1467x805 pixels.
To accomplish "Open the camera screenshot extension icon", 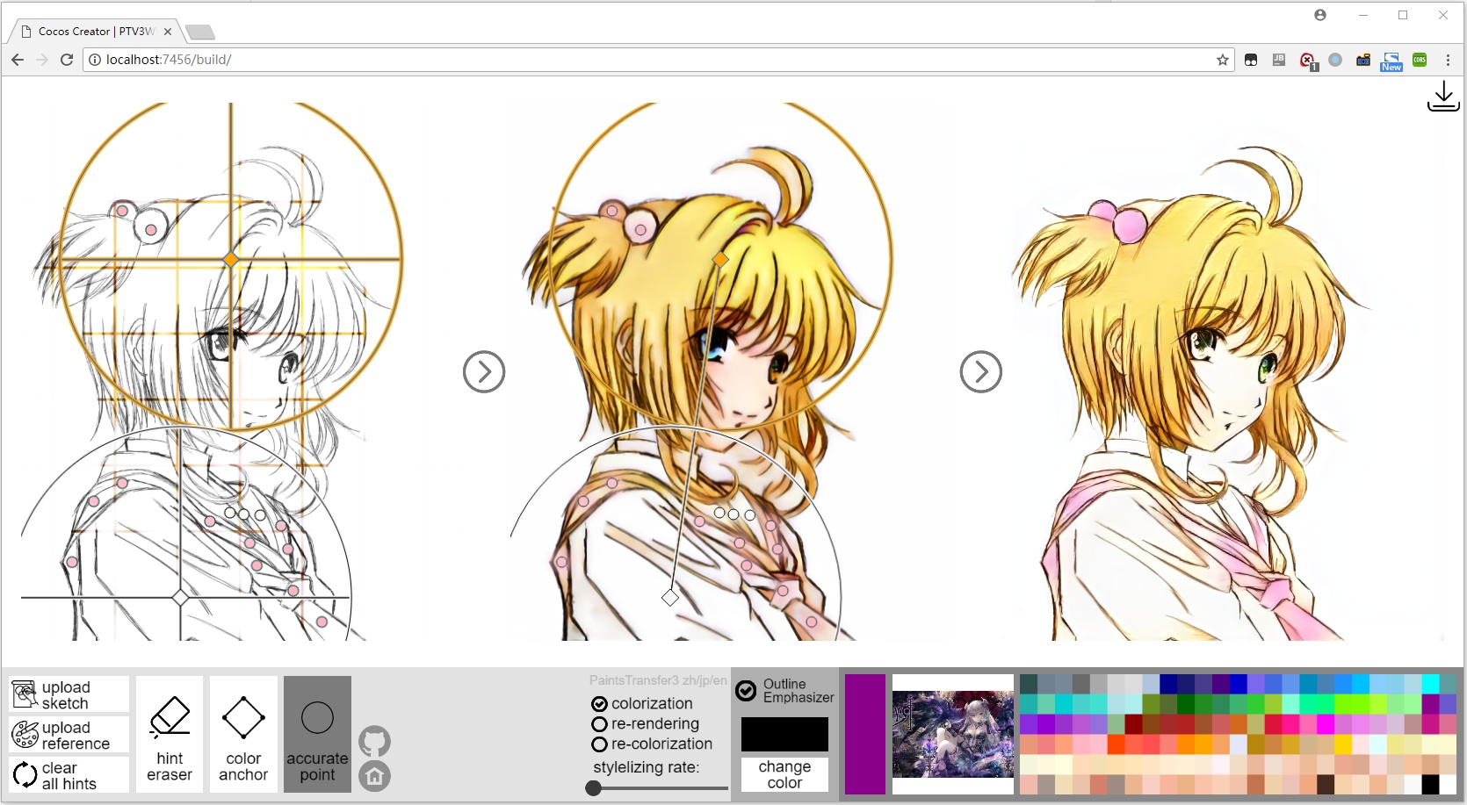I will pos(1363,60).
